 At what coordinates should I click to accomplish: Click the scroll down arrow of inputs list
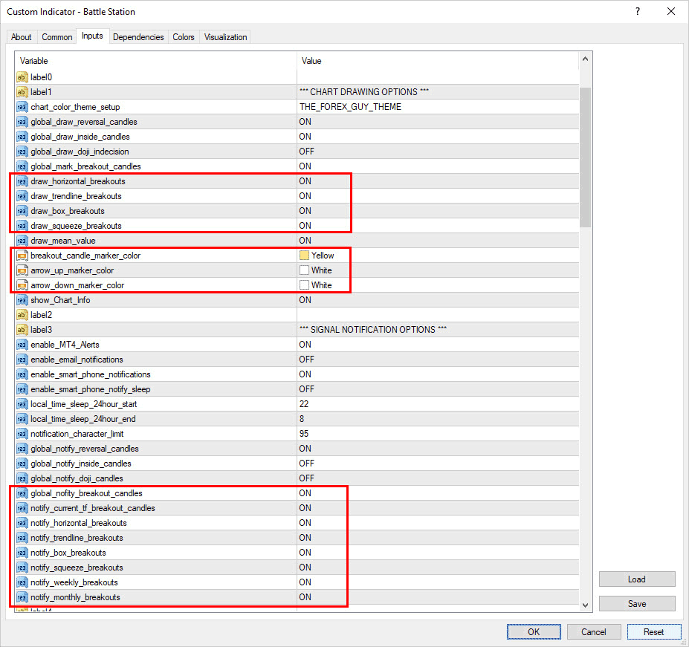coord(586,605)
